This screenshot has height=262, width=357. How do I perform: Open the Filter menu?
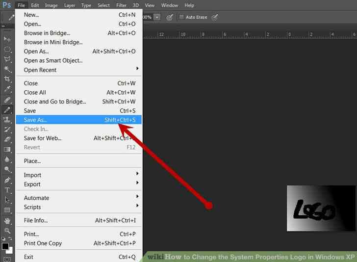(x=121, y=5)
